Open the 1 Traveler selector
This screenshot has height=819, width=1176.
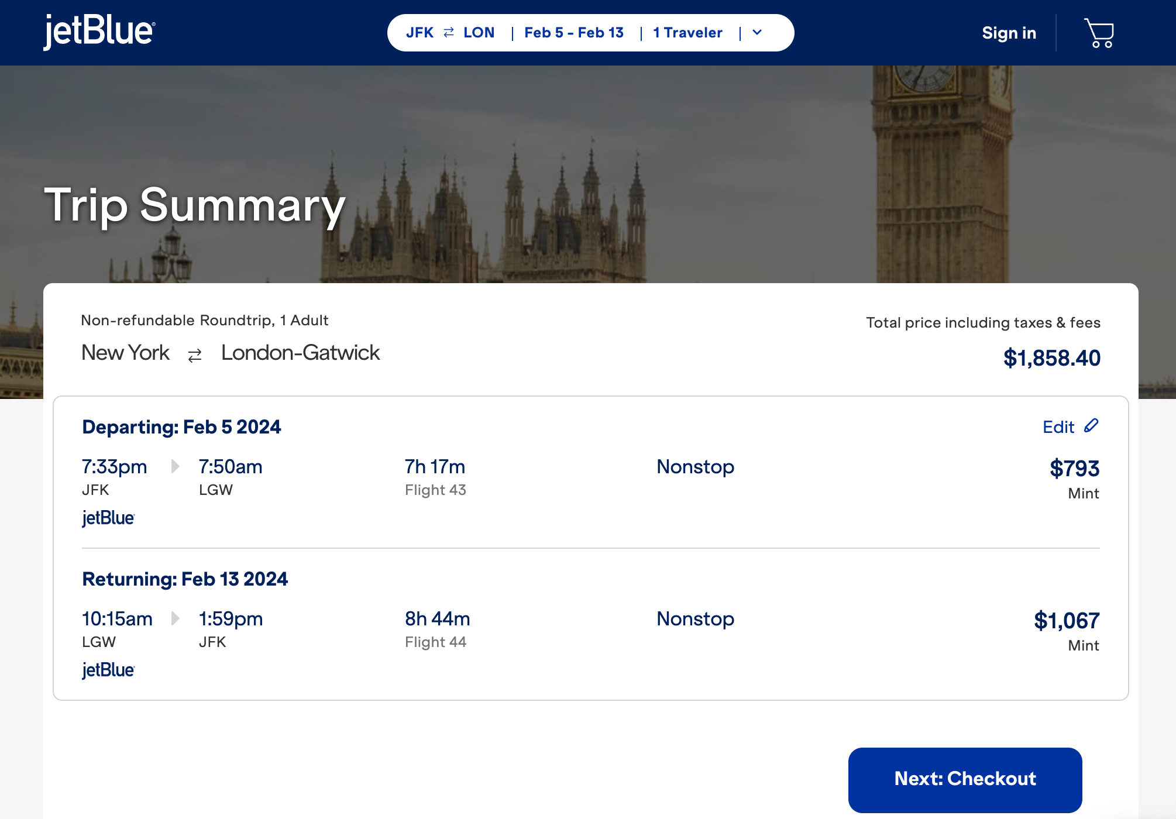[x=687, y=33]
